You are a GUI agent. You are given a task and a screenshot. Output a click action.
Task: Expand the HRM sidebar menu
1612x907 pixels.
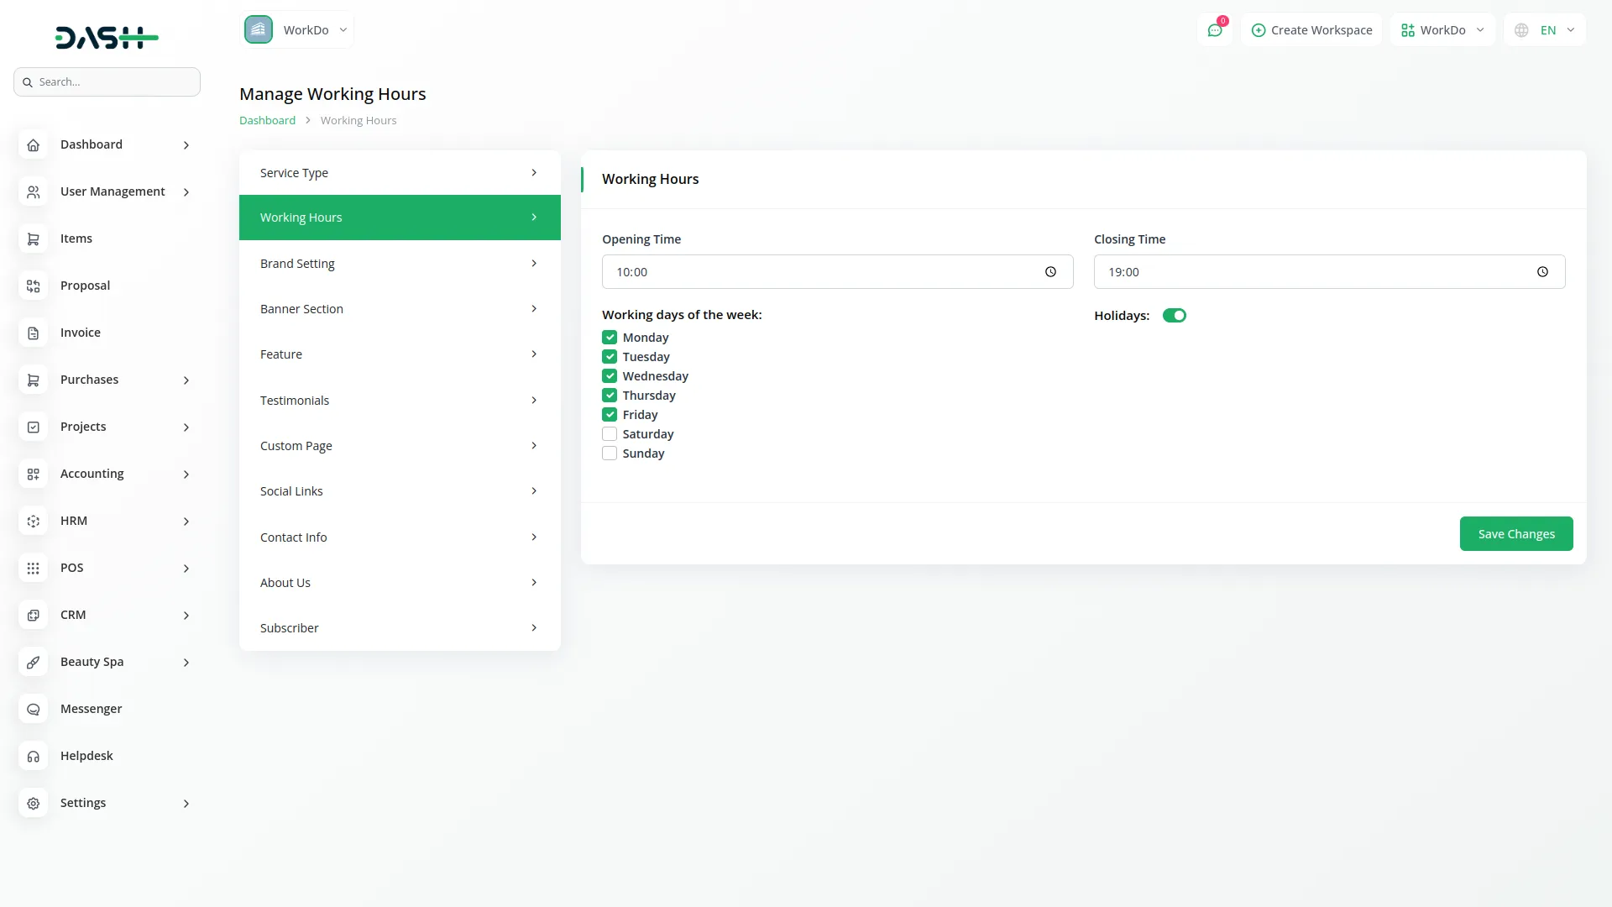point(107,521)
